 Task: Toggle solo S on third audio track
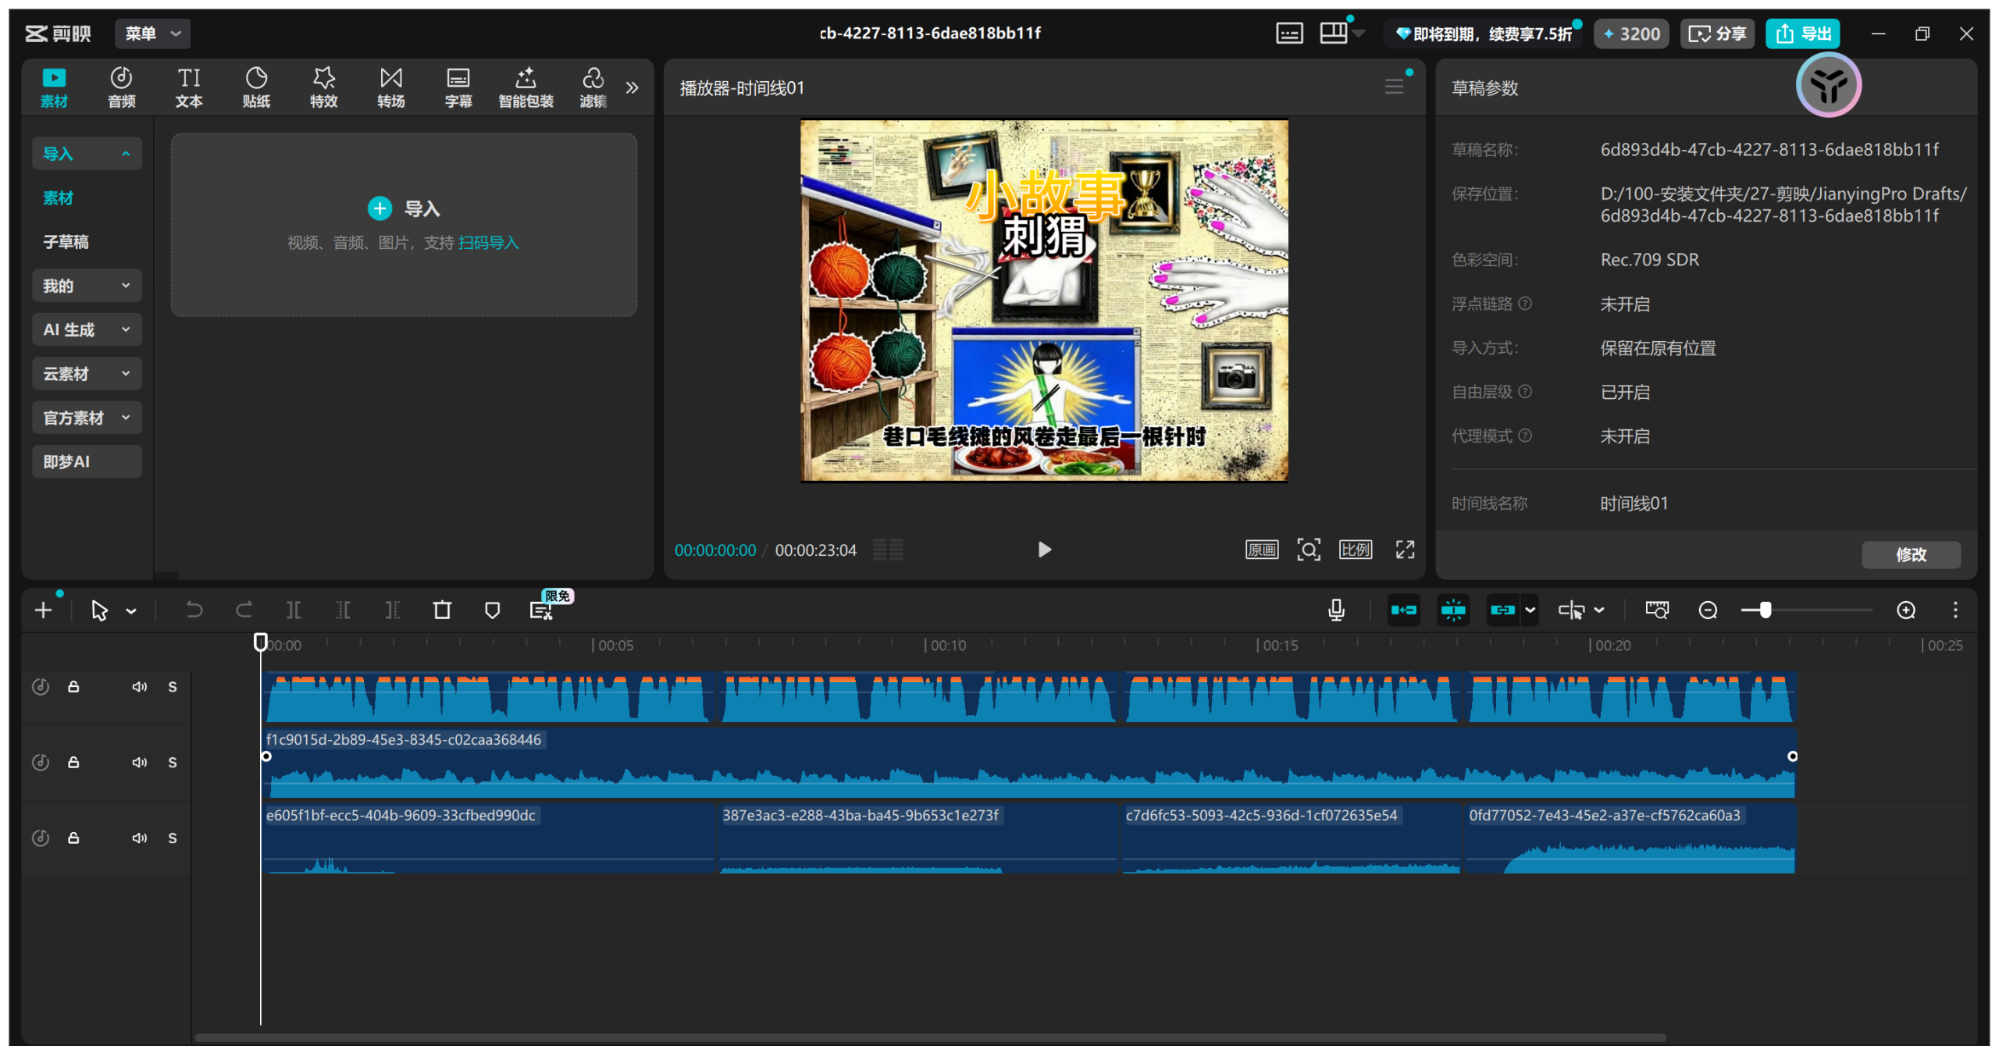tap(173, 838)
